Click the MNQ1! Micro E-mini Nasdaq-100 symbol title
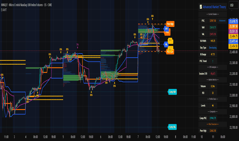Image resolution: width=239 pixels, height=141 pixels. (26, 5)
